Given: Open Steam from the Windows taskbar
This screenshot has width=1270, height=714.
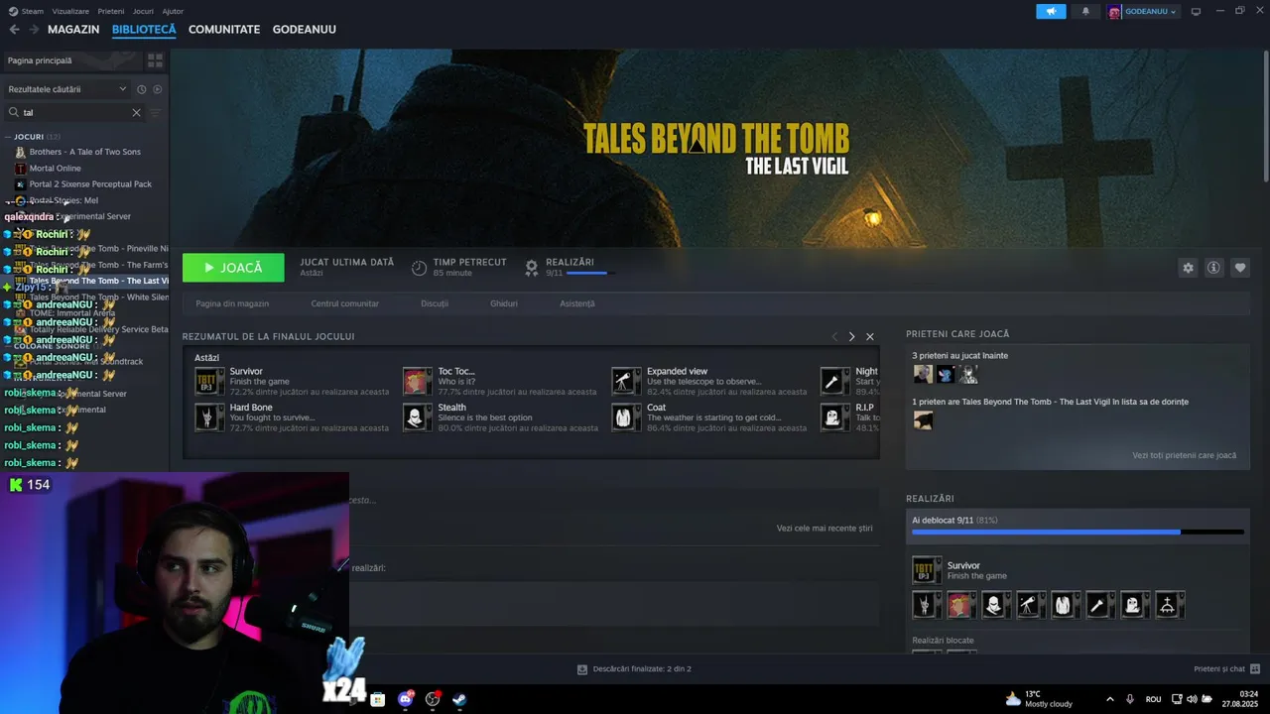Looking at the screenshot, I should click(x=460, y=699).
